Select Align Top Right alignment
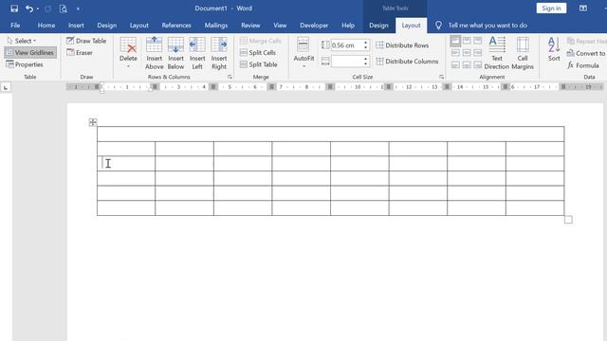 (478, 41)
